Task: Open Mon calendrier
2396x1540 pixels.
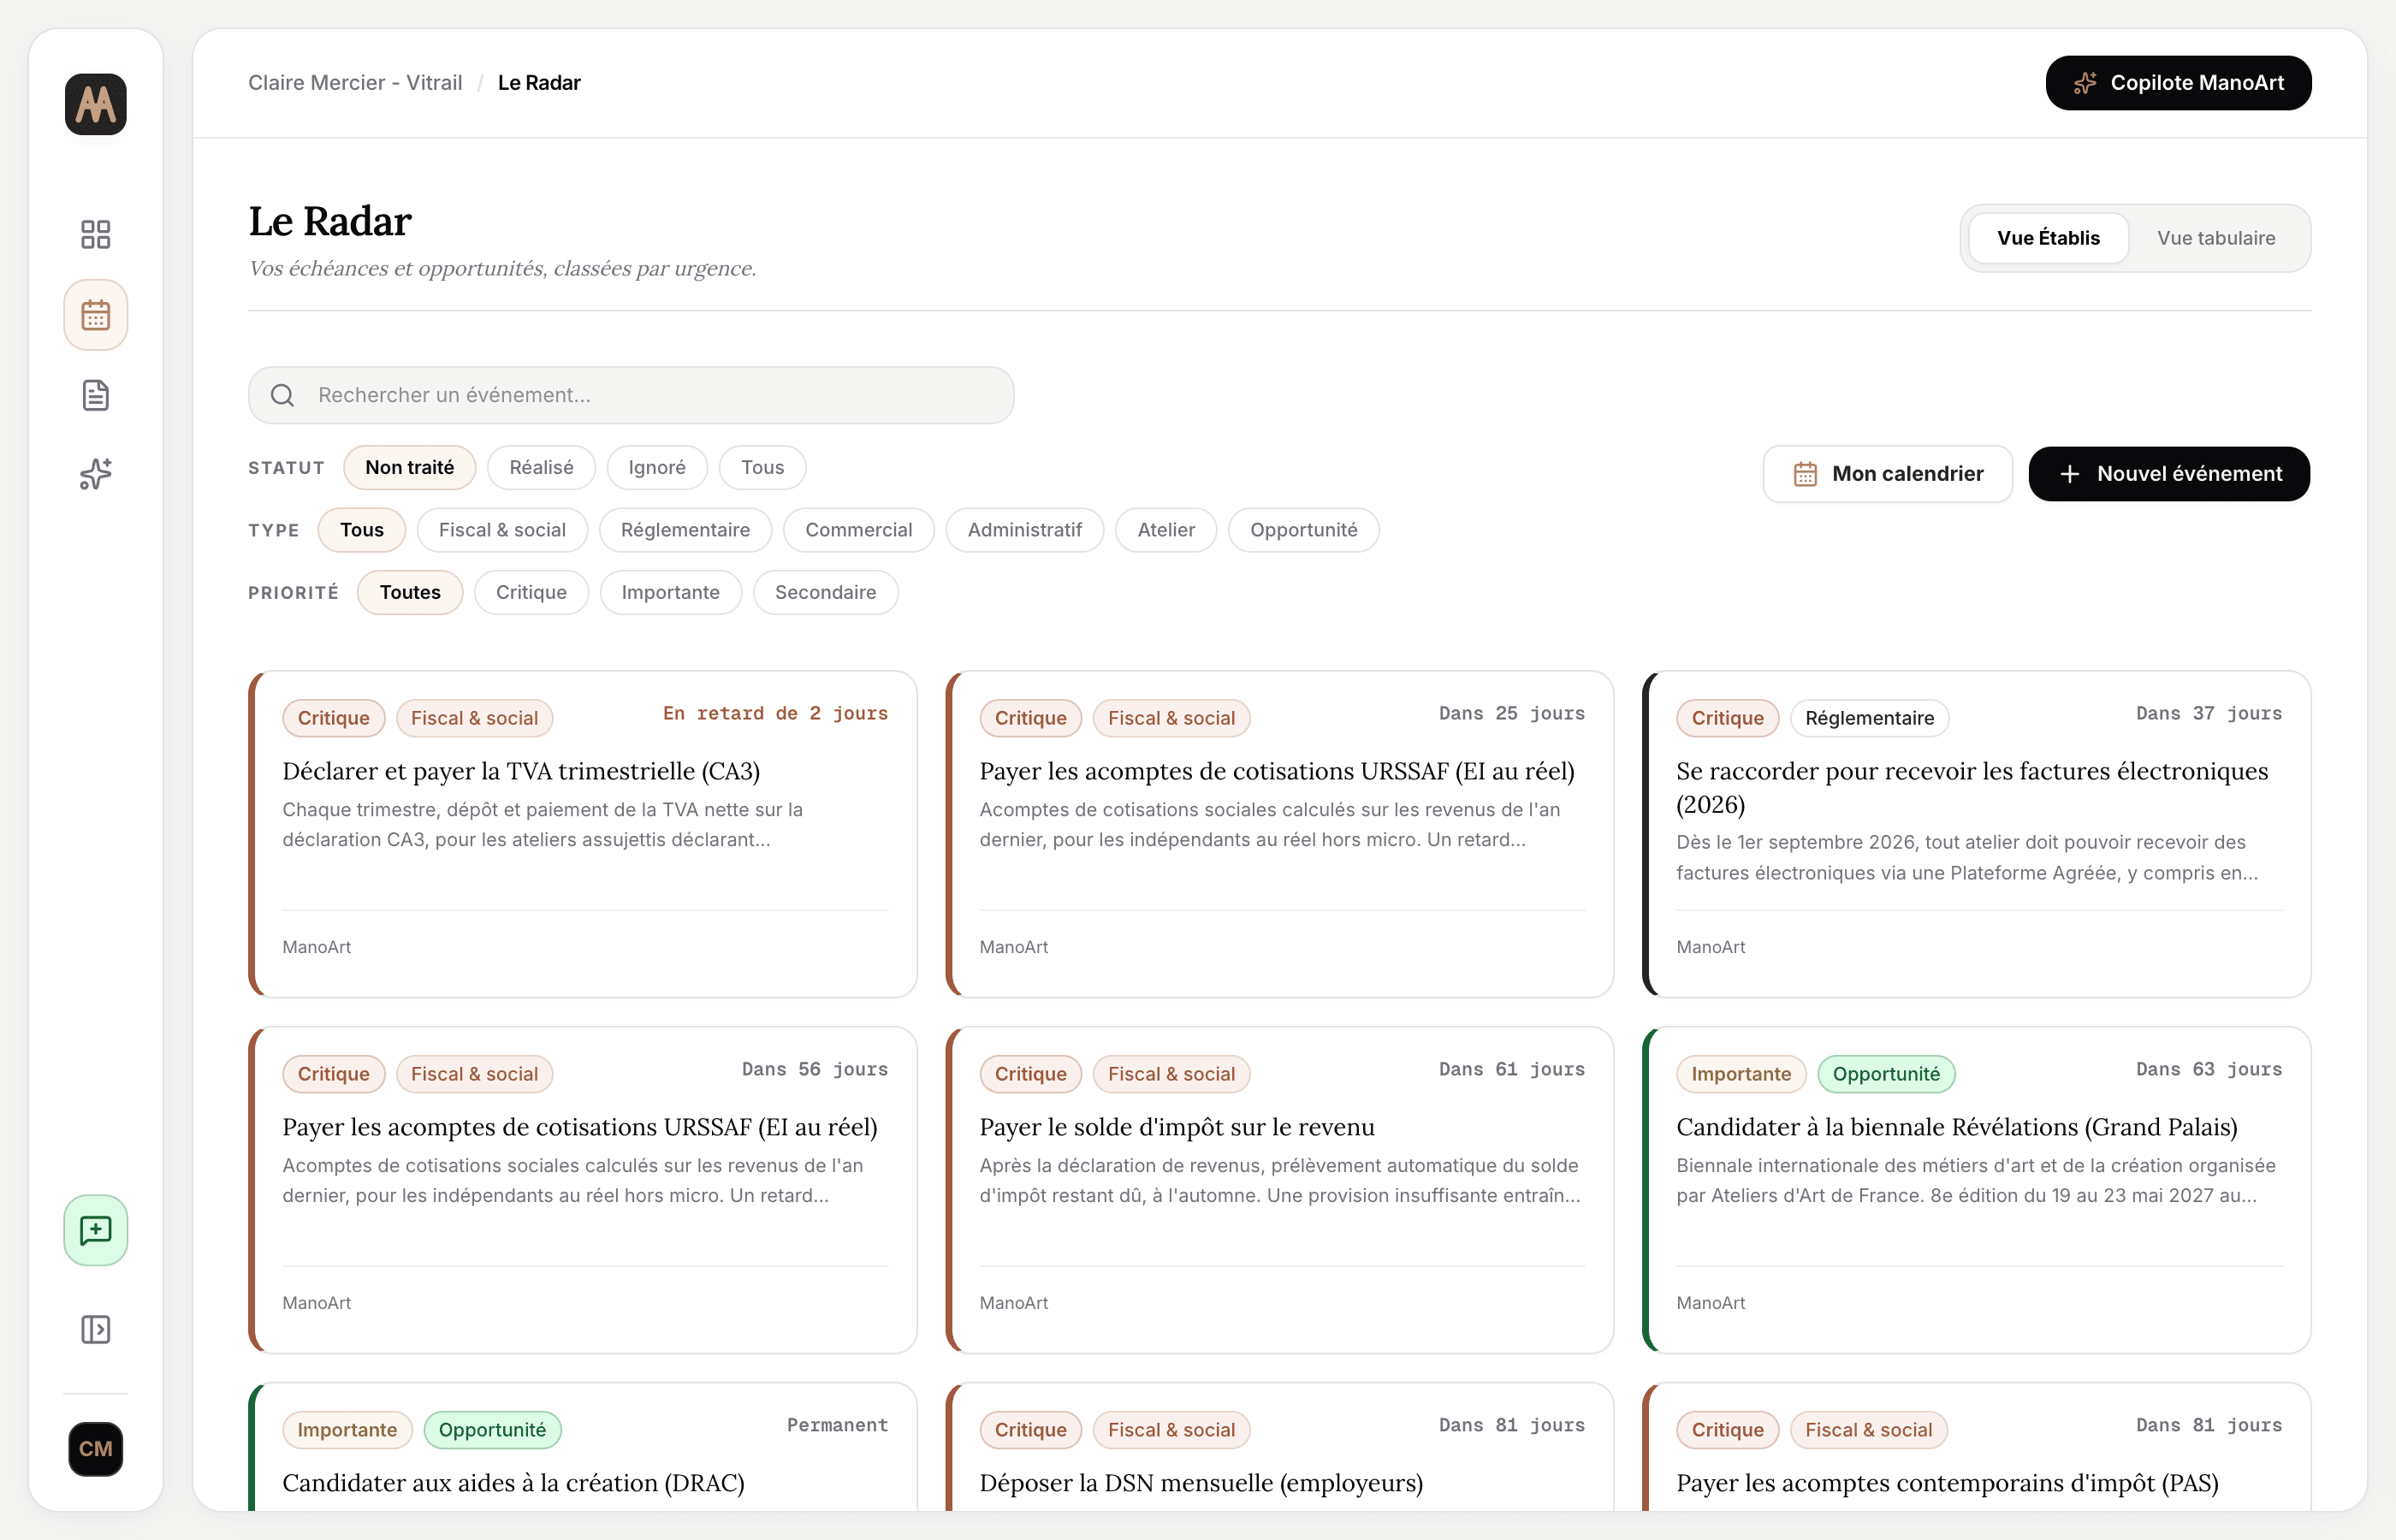Action: tap(1887, 474)
